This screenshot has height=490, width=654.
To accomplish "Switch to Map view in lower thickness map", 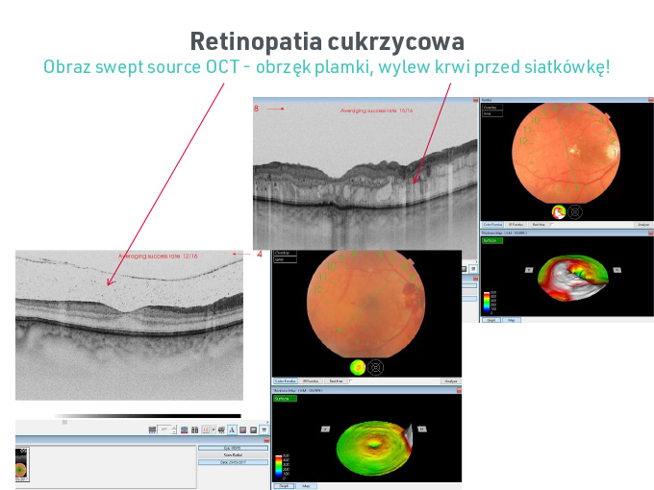I will click(306, 486).
